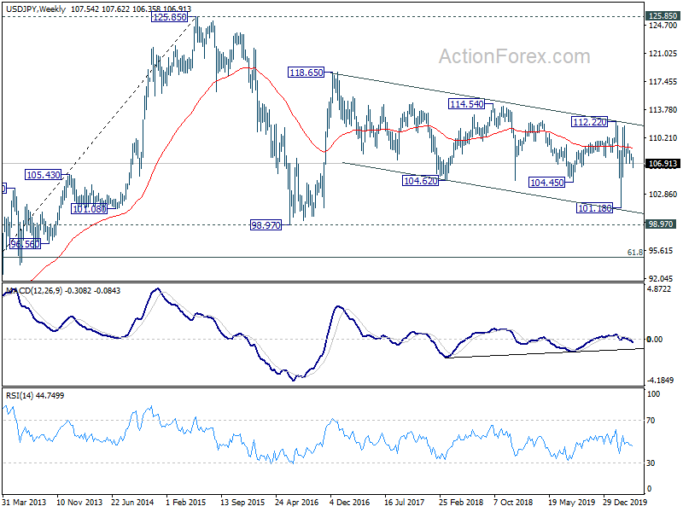Click the 22 Jun 2014 date label
The width and height of the screenshot is (683, 512).
[x=132, y=502]
